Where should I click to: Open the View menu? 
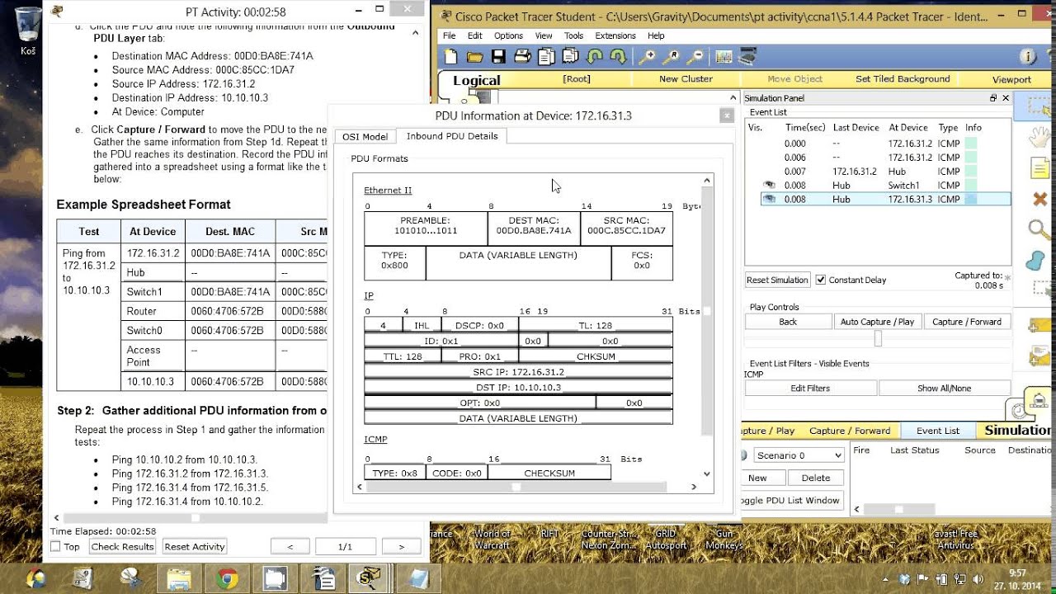point(544,36)
